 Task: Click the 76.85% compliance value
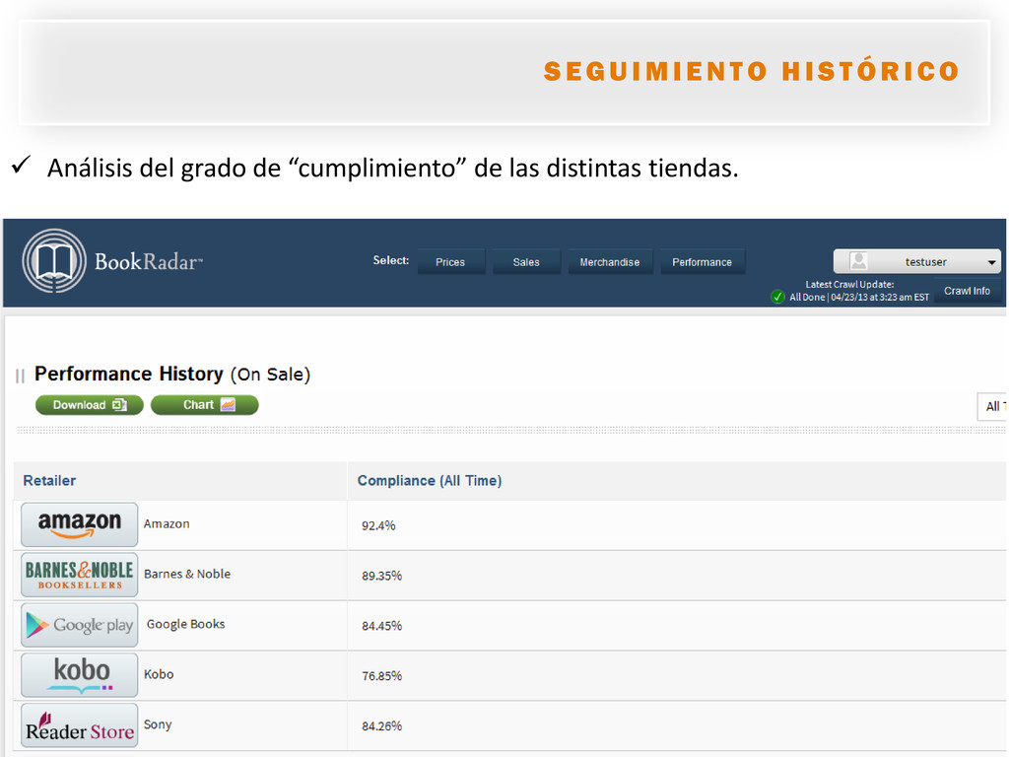(381, 676)
